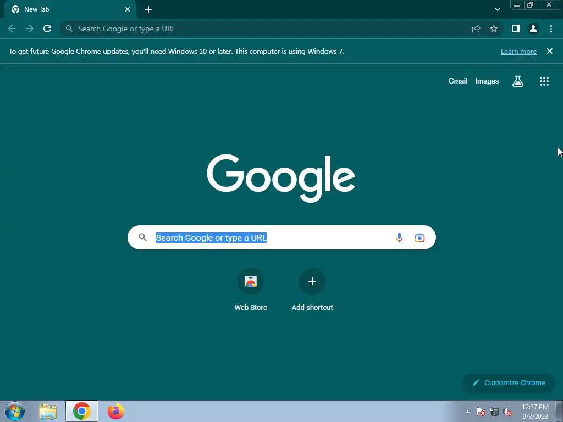This screenshot has width=563, height=422.
Task: Open Action Center flag icon
Action: tap(481, 412)
